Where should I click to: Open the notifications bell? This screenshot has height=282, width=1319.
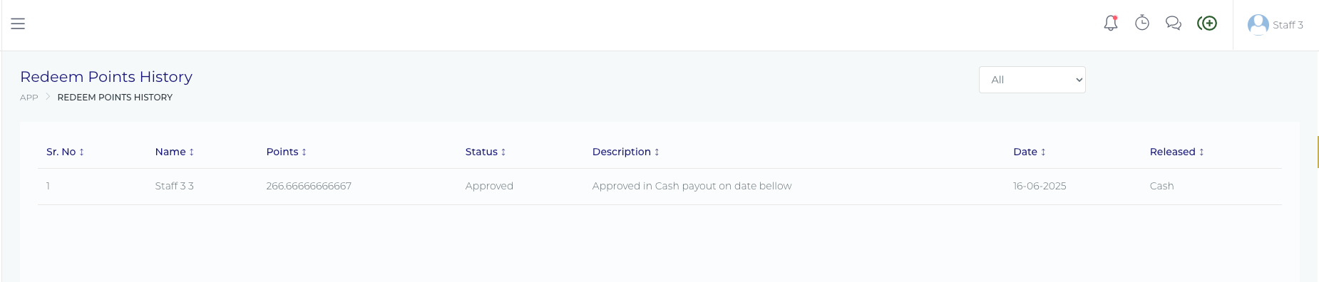1111,23
